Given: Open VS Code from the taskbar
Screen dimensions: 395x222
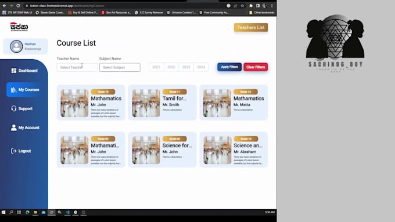Looking at the screenshot, I should pyautogui.click(x=67, y=213).
